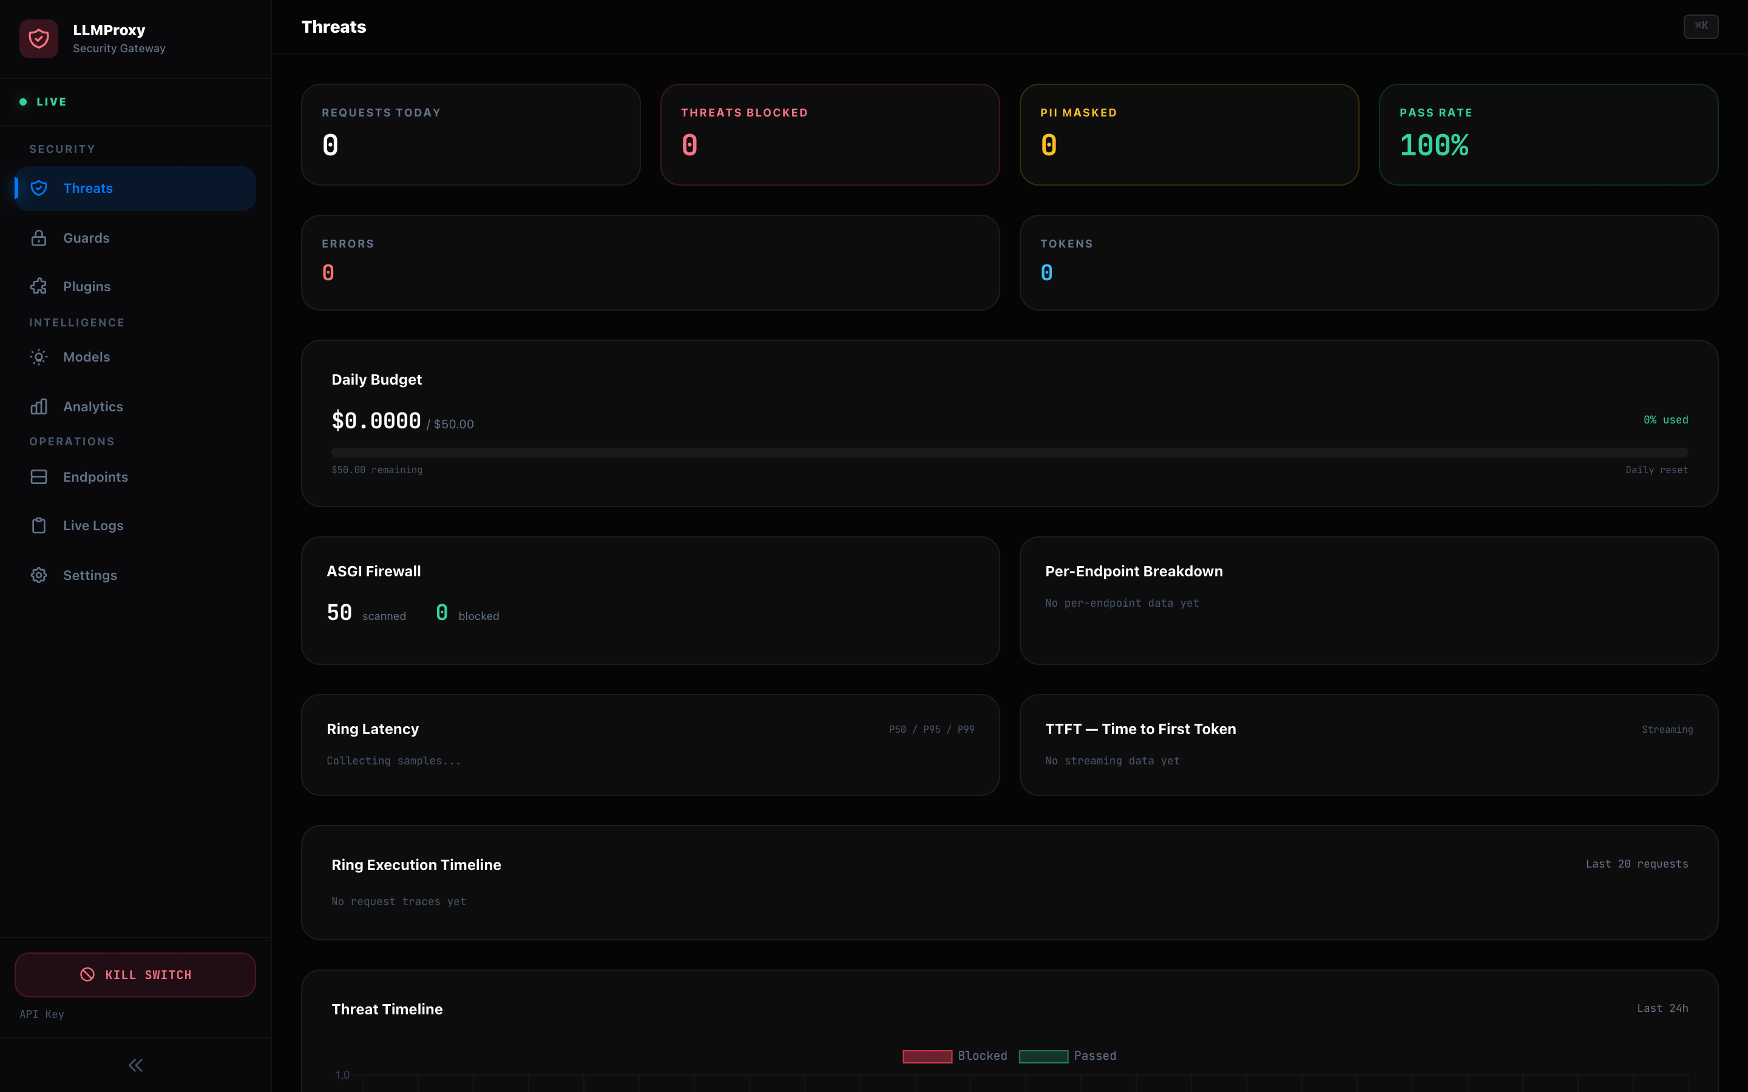This screenshot has width=1748, height=1092.
Task: Click the Endpoints server icon
Action: 39,477
